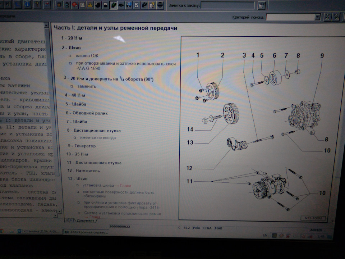Click legend item '10 - 25 Н·м'
The height and width of the screenshot is (259, 345).
[x=77, y=154]
